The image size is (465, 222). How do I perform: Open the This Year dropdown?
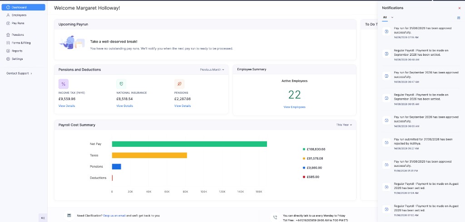(344, 125)
